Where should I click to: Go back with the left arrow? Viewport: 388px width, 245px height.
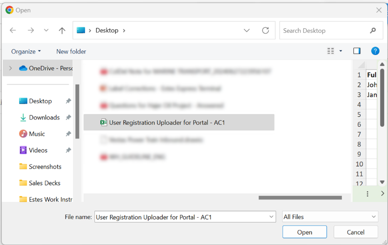click(13, 30)
